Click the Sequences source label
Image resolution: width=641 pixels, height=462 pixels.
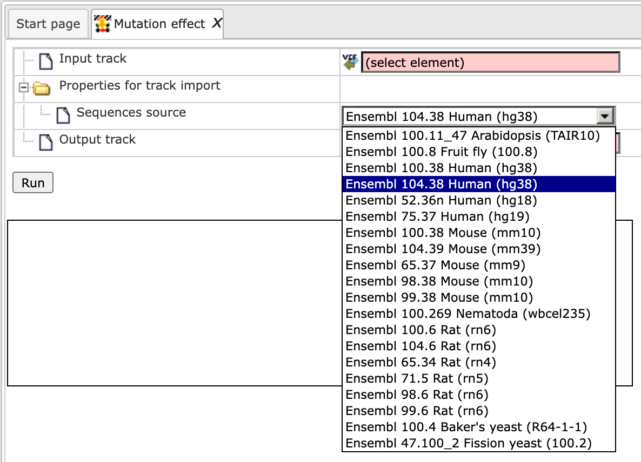pyautogui.click(x=131, y=112)
